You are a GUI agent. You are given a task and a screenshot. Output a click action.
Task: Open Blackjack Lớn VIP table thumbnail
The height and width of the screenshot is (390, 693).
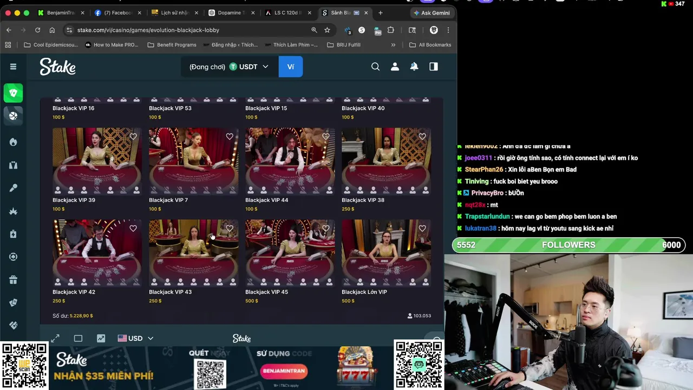tap(386, 253)
